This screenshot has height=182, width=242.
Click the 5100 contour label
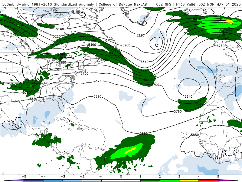coord(76,12)
